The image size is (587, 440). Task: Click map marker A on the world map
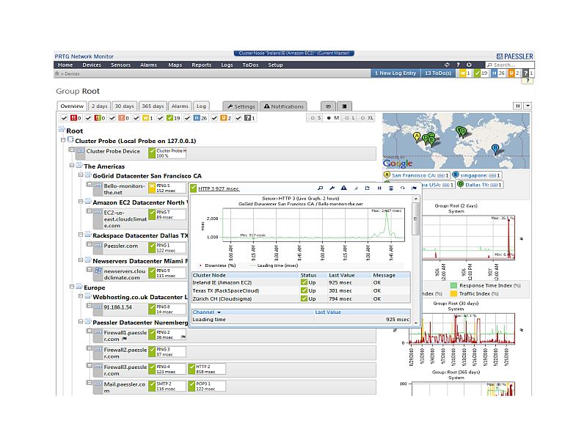pyautogui.click(x=417, y=136)
